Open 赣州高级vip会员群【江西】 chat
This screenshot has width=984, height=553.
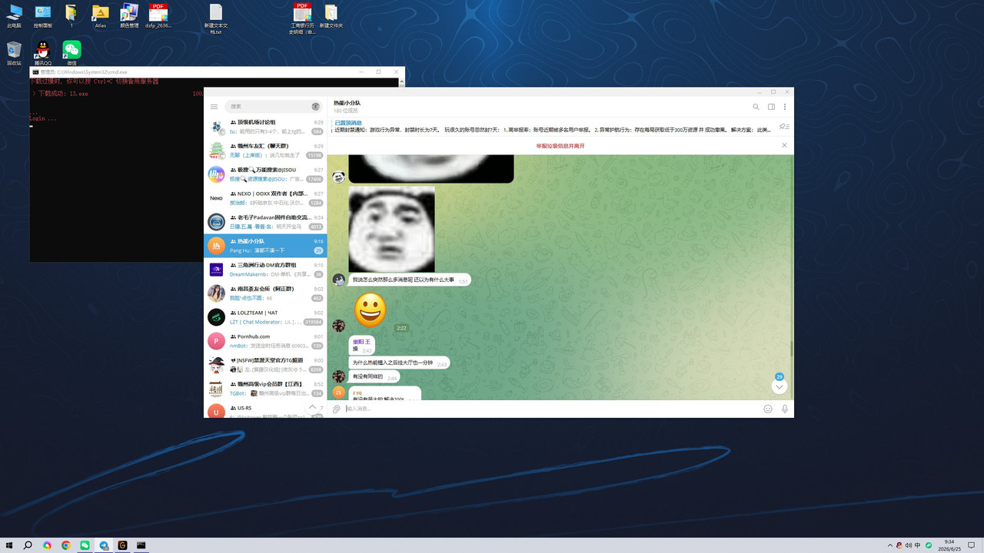pyautogui.click(x=266, y=389)
